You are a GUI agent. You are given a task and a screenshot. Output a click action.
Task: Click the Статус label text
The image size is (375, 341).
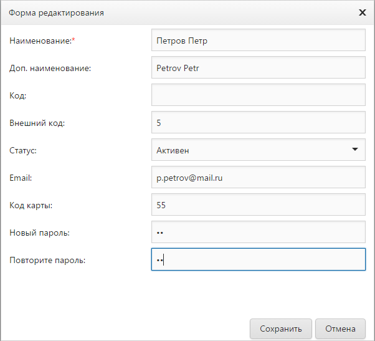[24, 150]
